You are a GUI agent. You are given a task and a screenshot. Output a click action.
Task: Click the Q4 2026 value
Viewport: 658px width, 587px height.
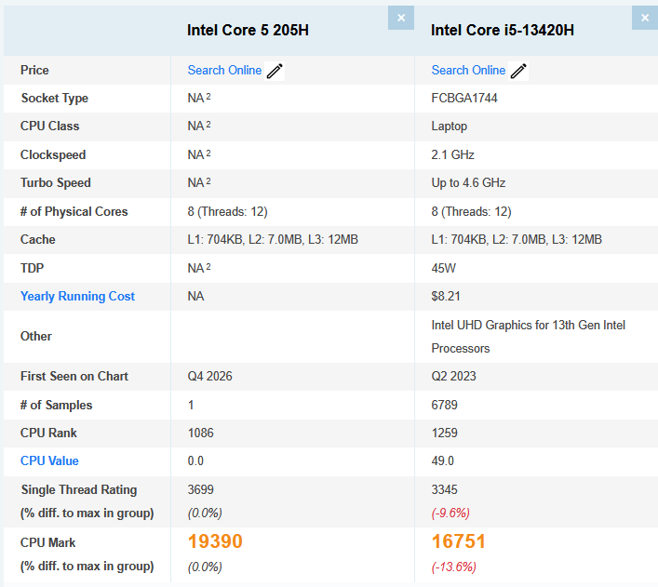point(209,376)
